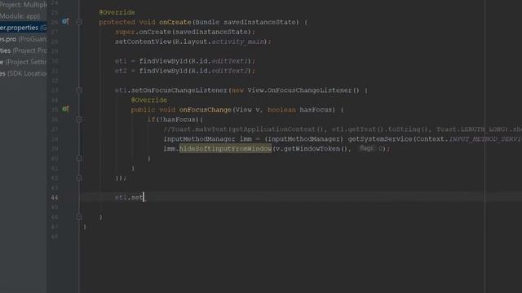Click the getSystemService call
The width and height of the screenshot is (522, 293).
[x=379, y=139]
